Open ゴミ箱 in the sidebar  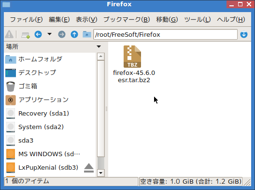(50, 86)
